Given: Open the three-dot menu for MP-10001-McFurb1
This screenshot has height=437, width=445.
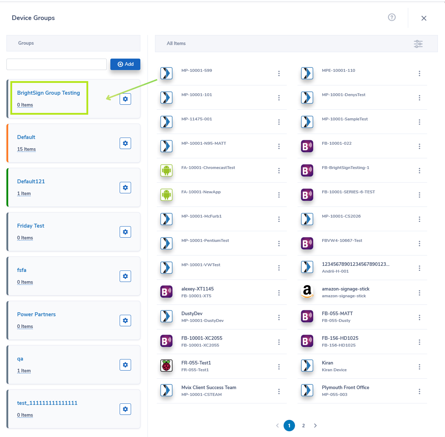Looking at the screenshot, I should click(279, 219).
